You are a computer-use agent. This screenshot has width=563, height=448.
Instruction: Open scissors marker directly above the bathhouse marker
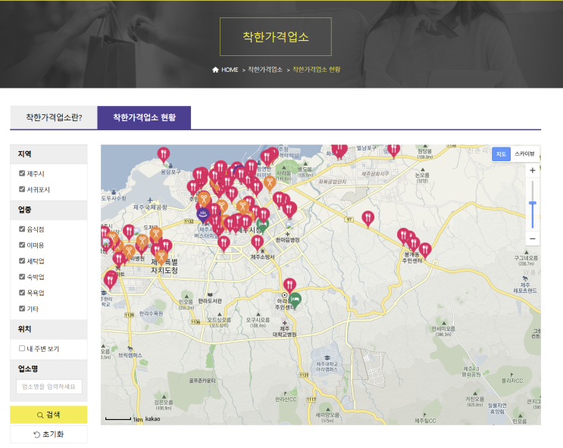[204, 199]
